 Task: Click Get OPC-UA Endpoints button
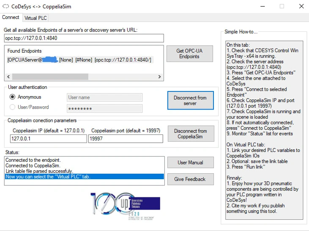(x=189, y=54)
